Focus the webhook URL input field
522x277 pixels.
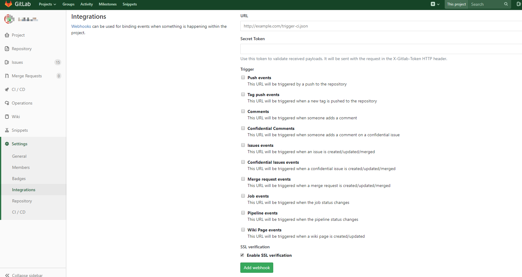[x=380, y=26]
